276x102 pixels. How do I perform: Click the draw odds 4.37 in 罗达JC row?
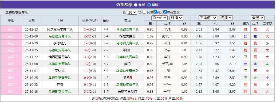216,71
